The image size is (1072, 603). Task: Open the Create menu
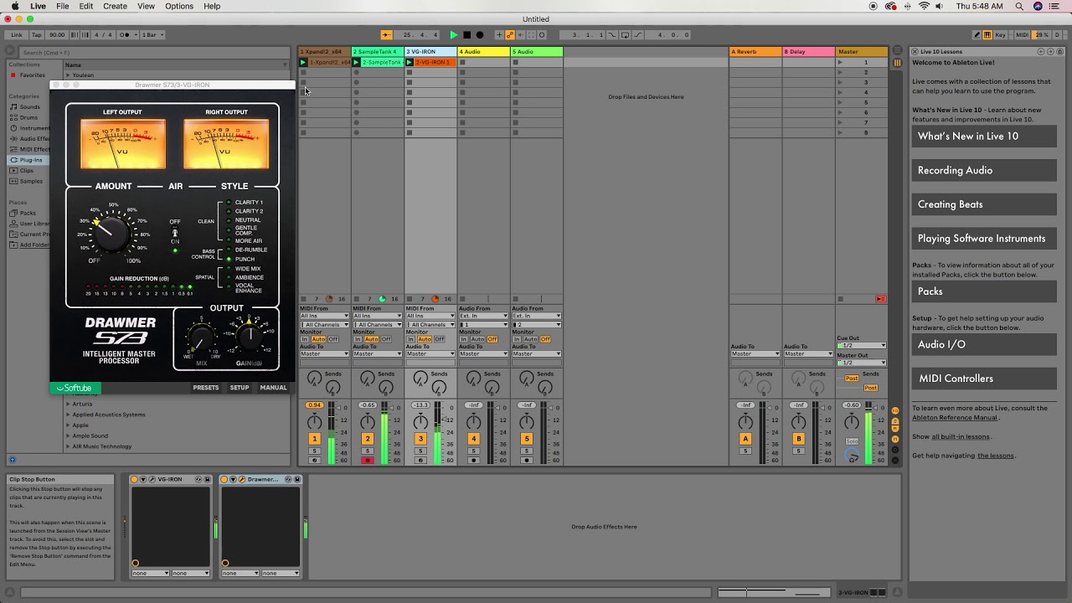point(115,6)
